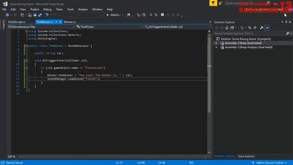This screenshot has height=165, width=293.
Task: Expand Assembly-CSharp-firstpass (load failed) node
Action: pos(217,47)
